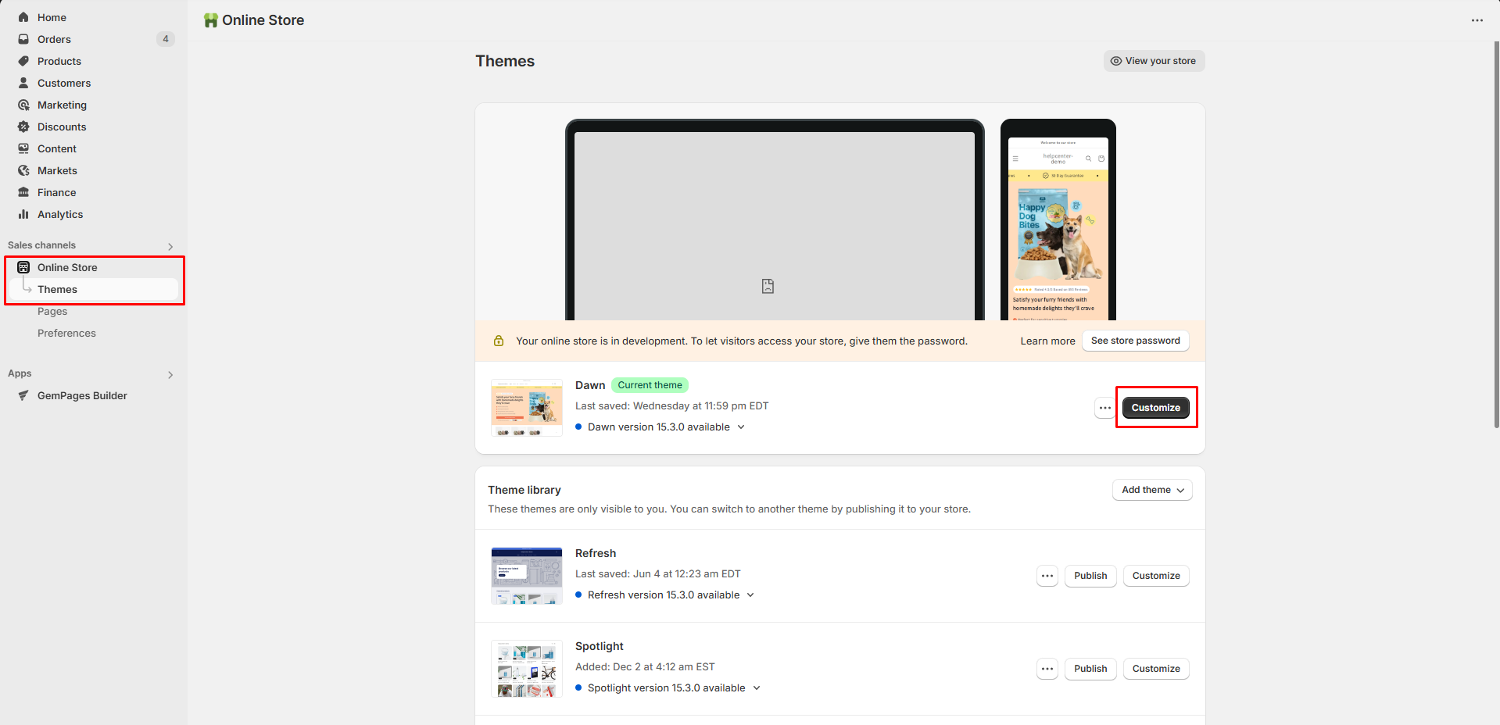The width and height of the screenshot is (1500, 725).
Task: Select the Finance icon
Action: tap(23, 192)
